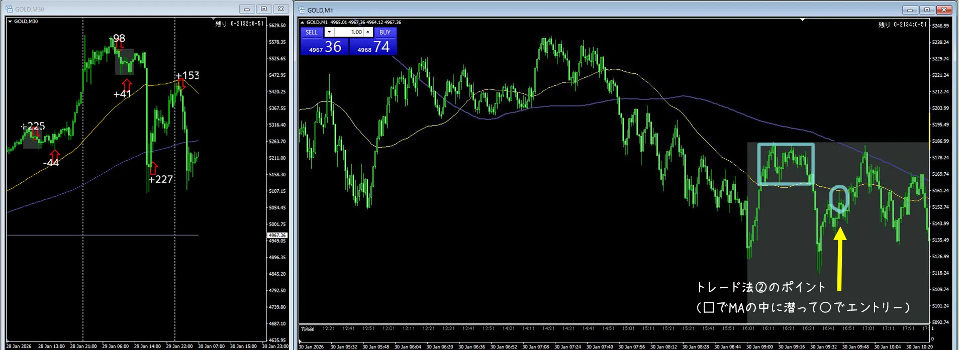The image size is (959, 350).
Task: Click the chart shift triangle marker in GOLD,M1
Action: tap(802, 20)
